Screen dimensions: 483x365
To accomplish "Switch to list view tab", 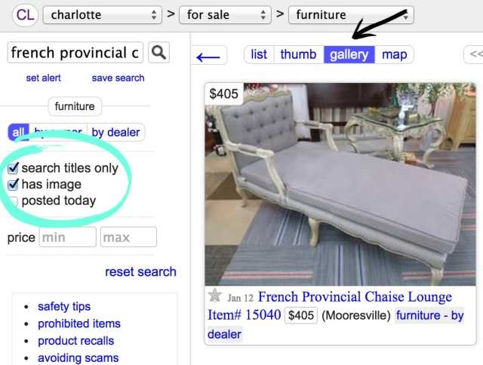I will point(259,54).
